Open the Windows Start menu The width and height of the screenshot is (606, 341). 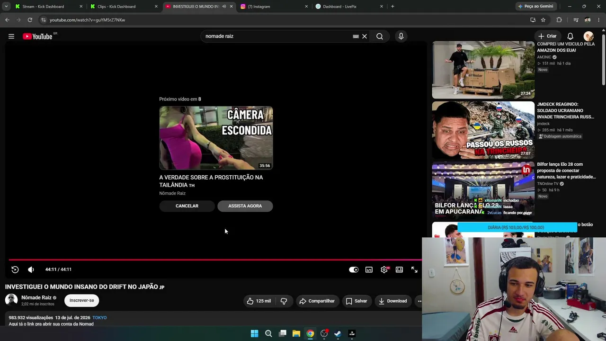[x=254, y=333]
